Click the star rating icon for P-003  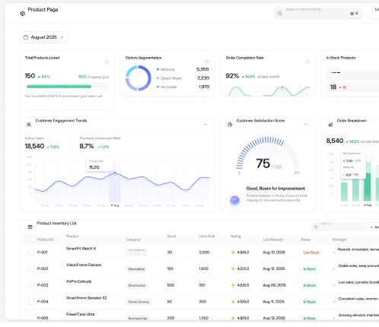pyautogui.click(x=233, y=285)
